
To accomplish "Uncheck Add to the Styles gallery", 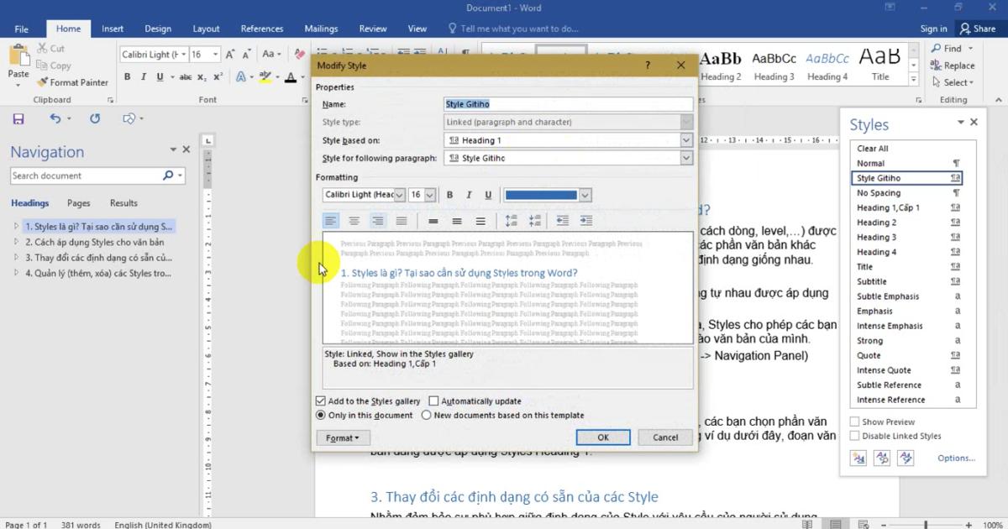I will click(321, 401).
